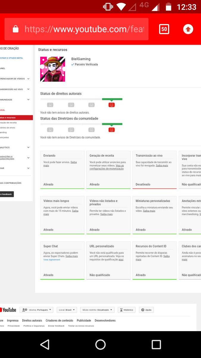
Task: Click Saiba mais in Transmissão ao vivo card
Action: (162, 165)
